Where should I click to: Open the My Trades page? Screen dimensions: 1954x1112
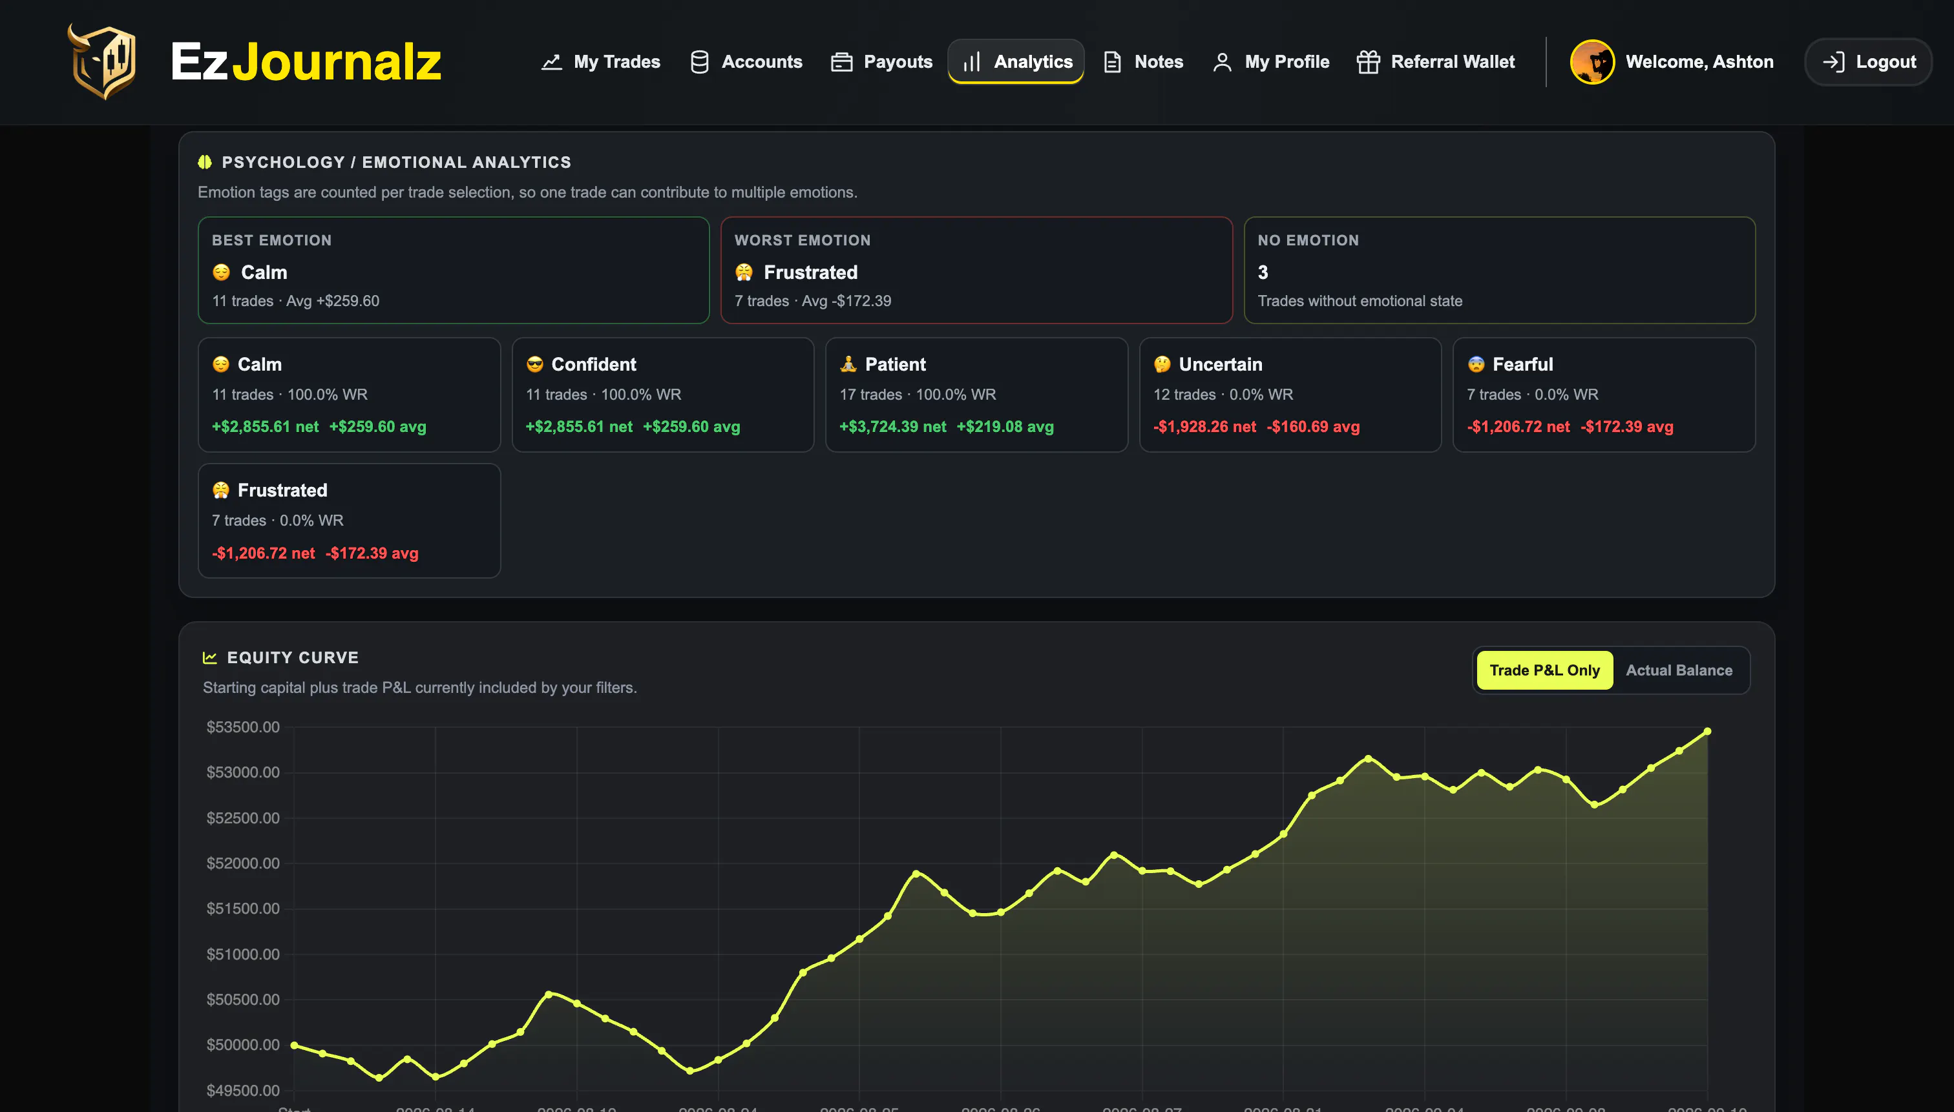point(601,62)
